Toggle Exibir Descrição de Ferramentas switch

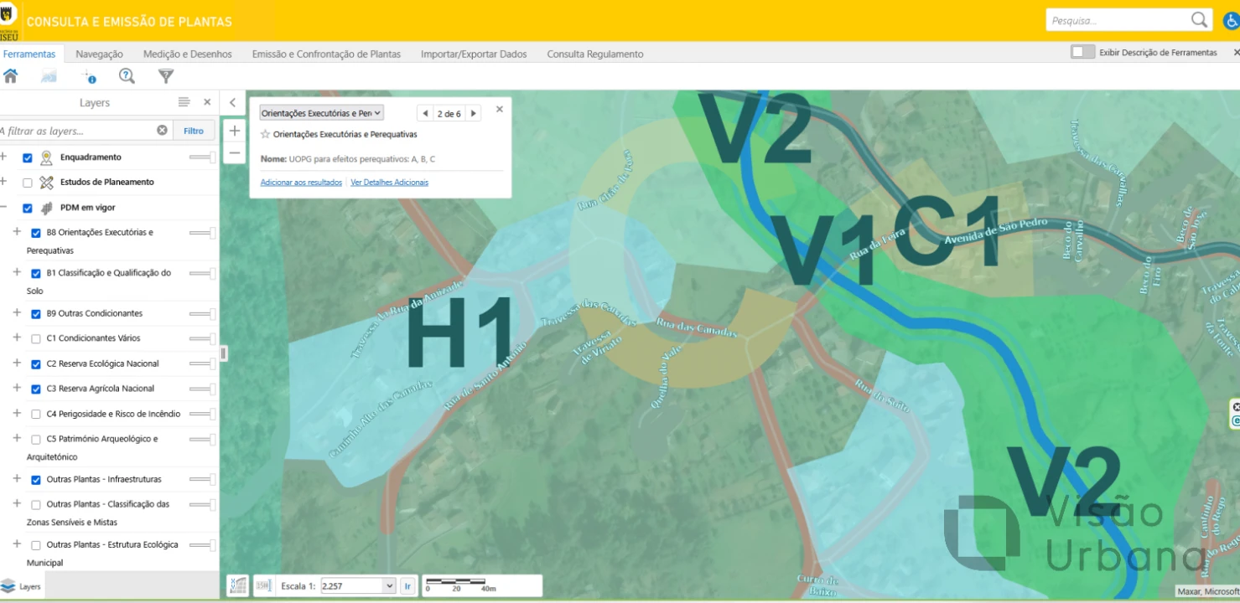(1082, 52)
